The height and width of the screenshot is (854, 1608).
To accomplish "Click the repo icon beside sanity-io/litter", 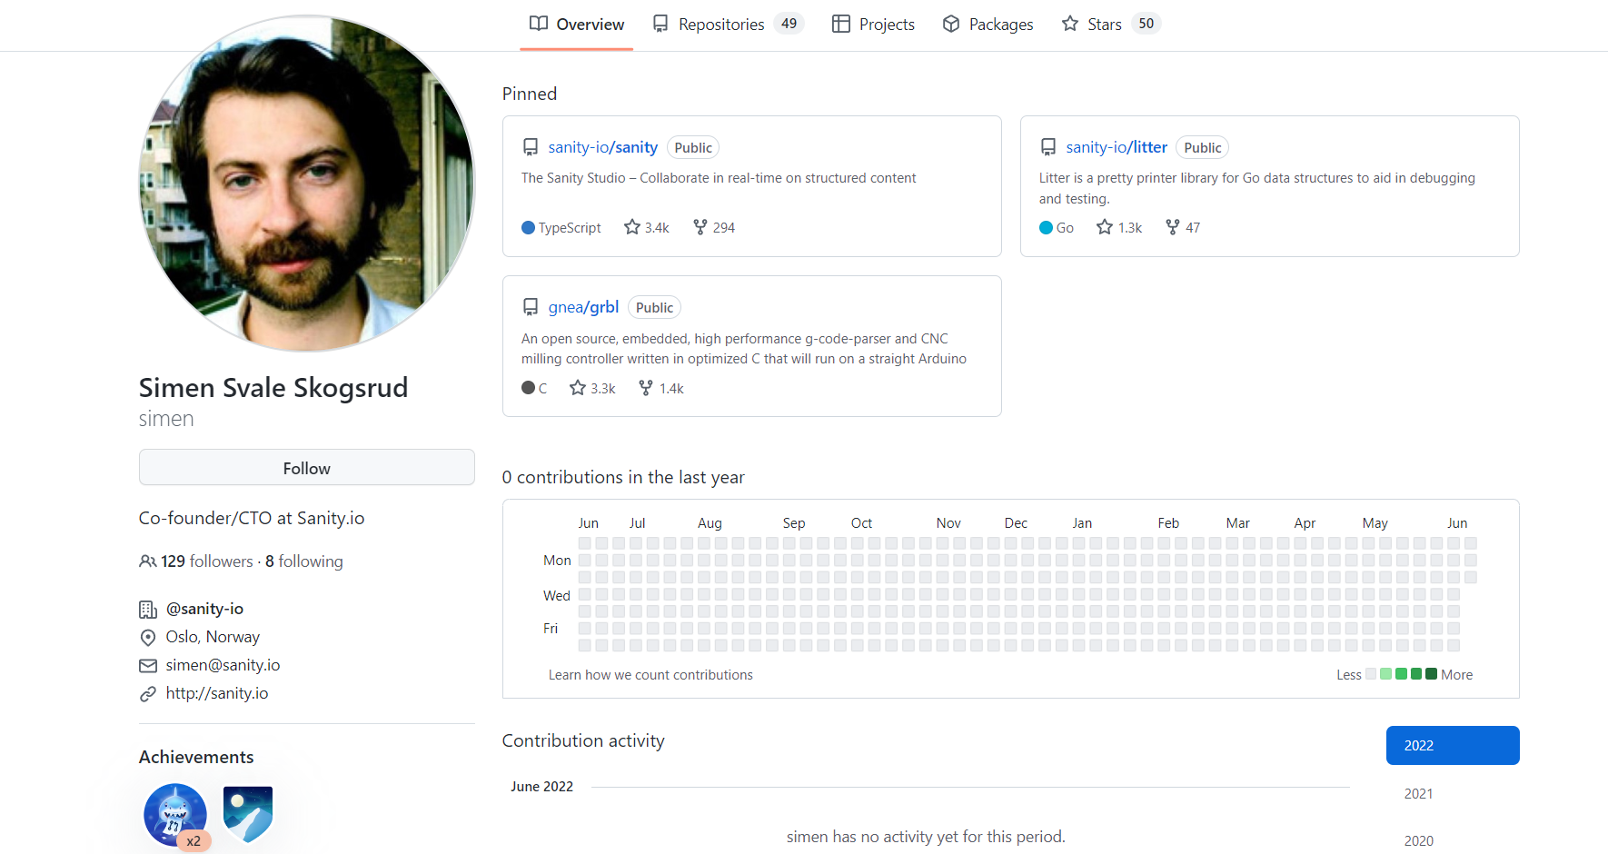I will tap(1048, 147).
